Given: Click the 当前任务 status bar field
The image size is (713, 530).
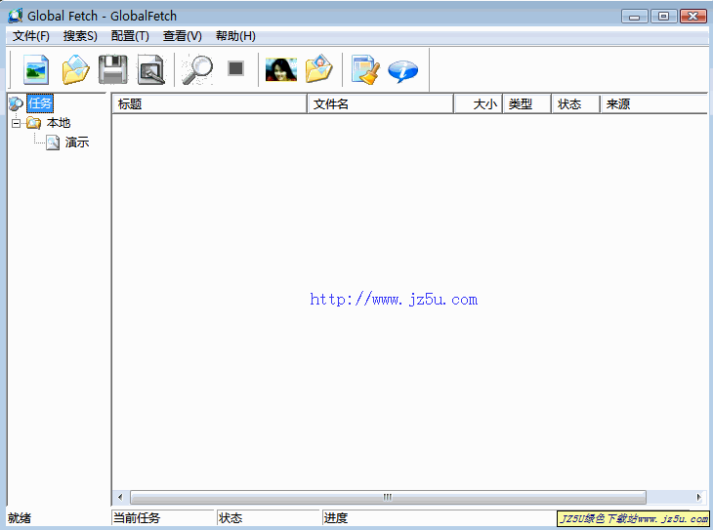Looking at the screenshot, I should (163, 517).
